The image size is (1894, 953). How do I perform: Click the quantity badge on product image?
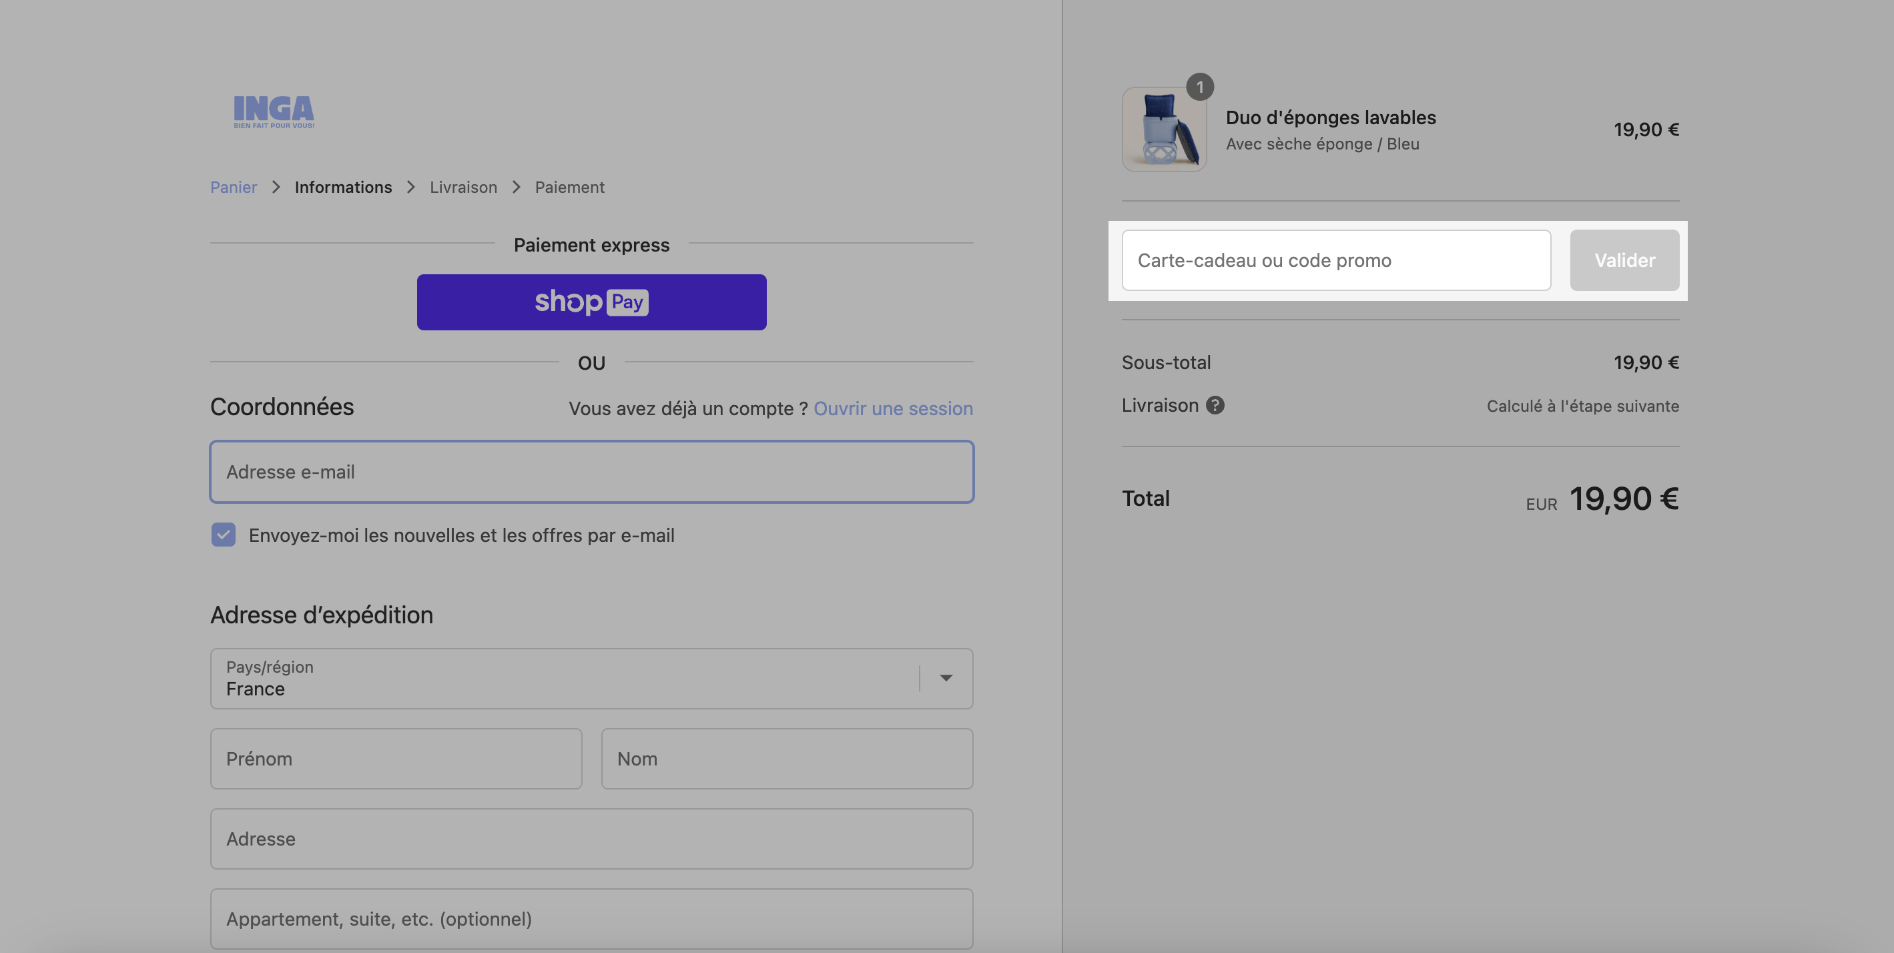click(1200, 87)
